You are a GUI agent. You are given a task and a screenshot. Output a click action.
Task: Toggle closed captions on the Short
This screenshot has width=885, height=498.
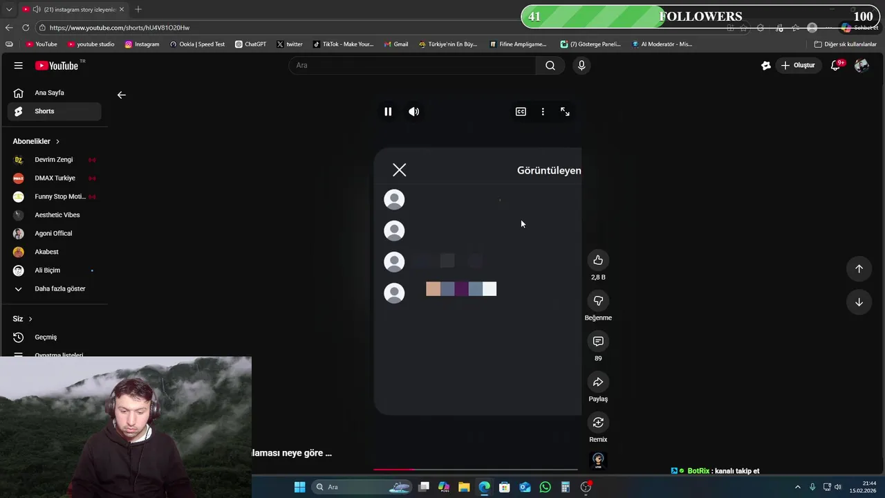[x=521, y=111]
